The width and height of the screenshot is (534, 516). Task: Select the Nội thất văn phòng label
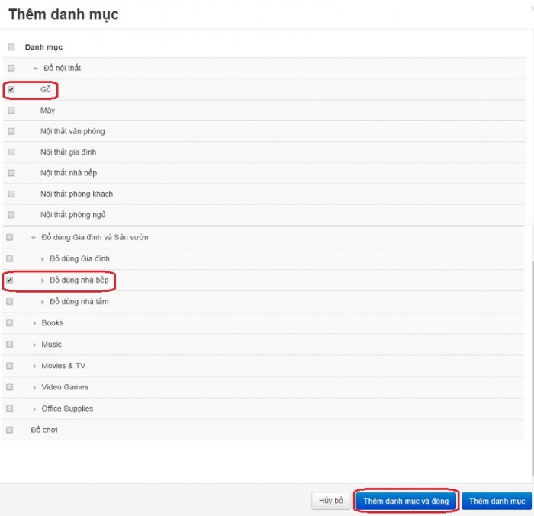[72, 131]
